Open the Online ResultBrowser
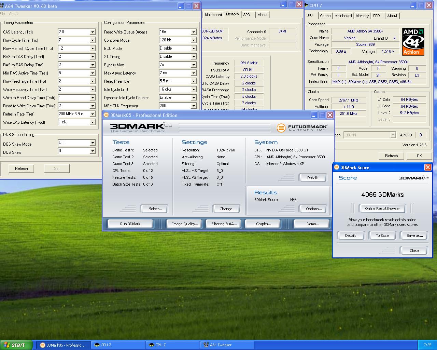The height and width of the screenshot is (350, 437). 382,208
